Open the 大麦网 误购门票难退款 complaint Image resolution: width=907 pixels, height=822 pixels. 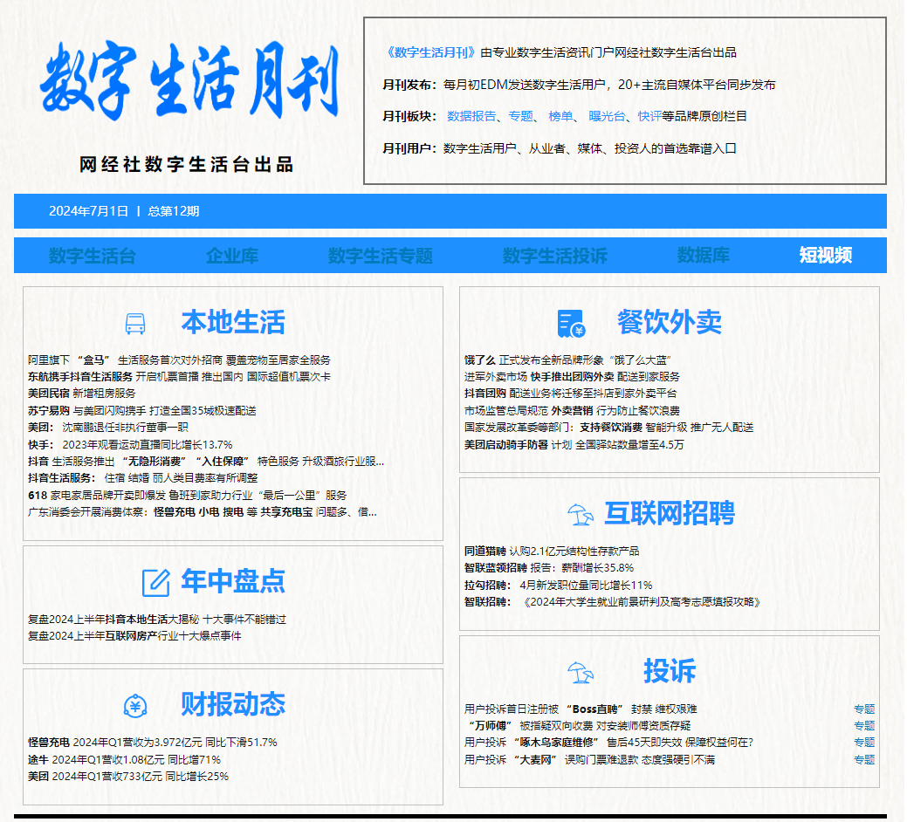coord(589,760)
